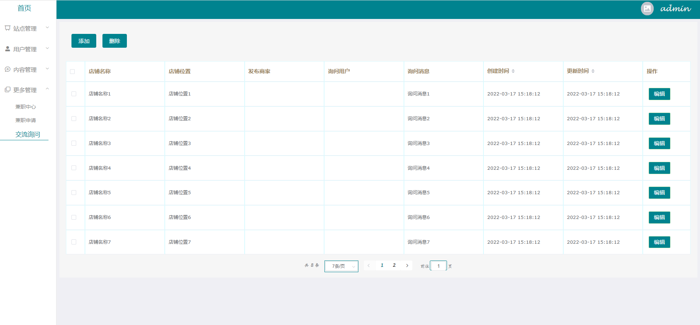Click the 删除 button
Image resolution: width=700 pixels, height=325 pixels.
(114, 41)
